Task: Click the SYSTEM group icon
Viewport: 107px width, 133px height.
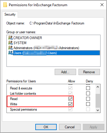Action: tap(11, 43)
